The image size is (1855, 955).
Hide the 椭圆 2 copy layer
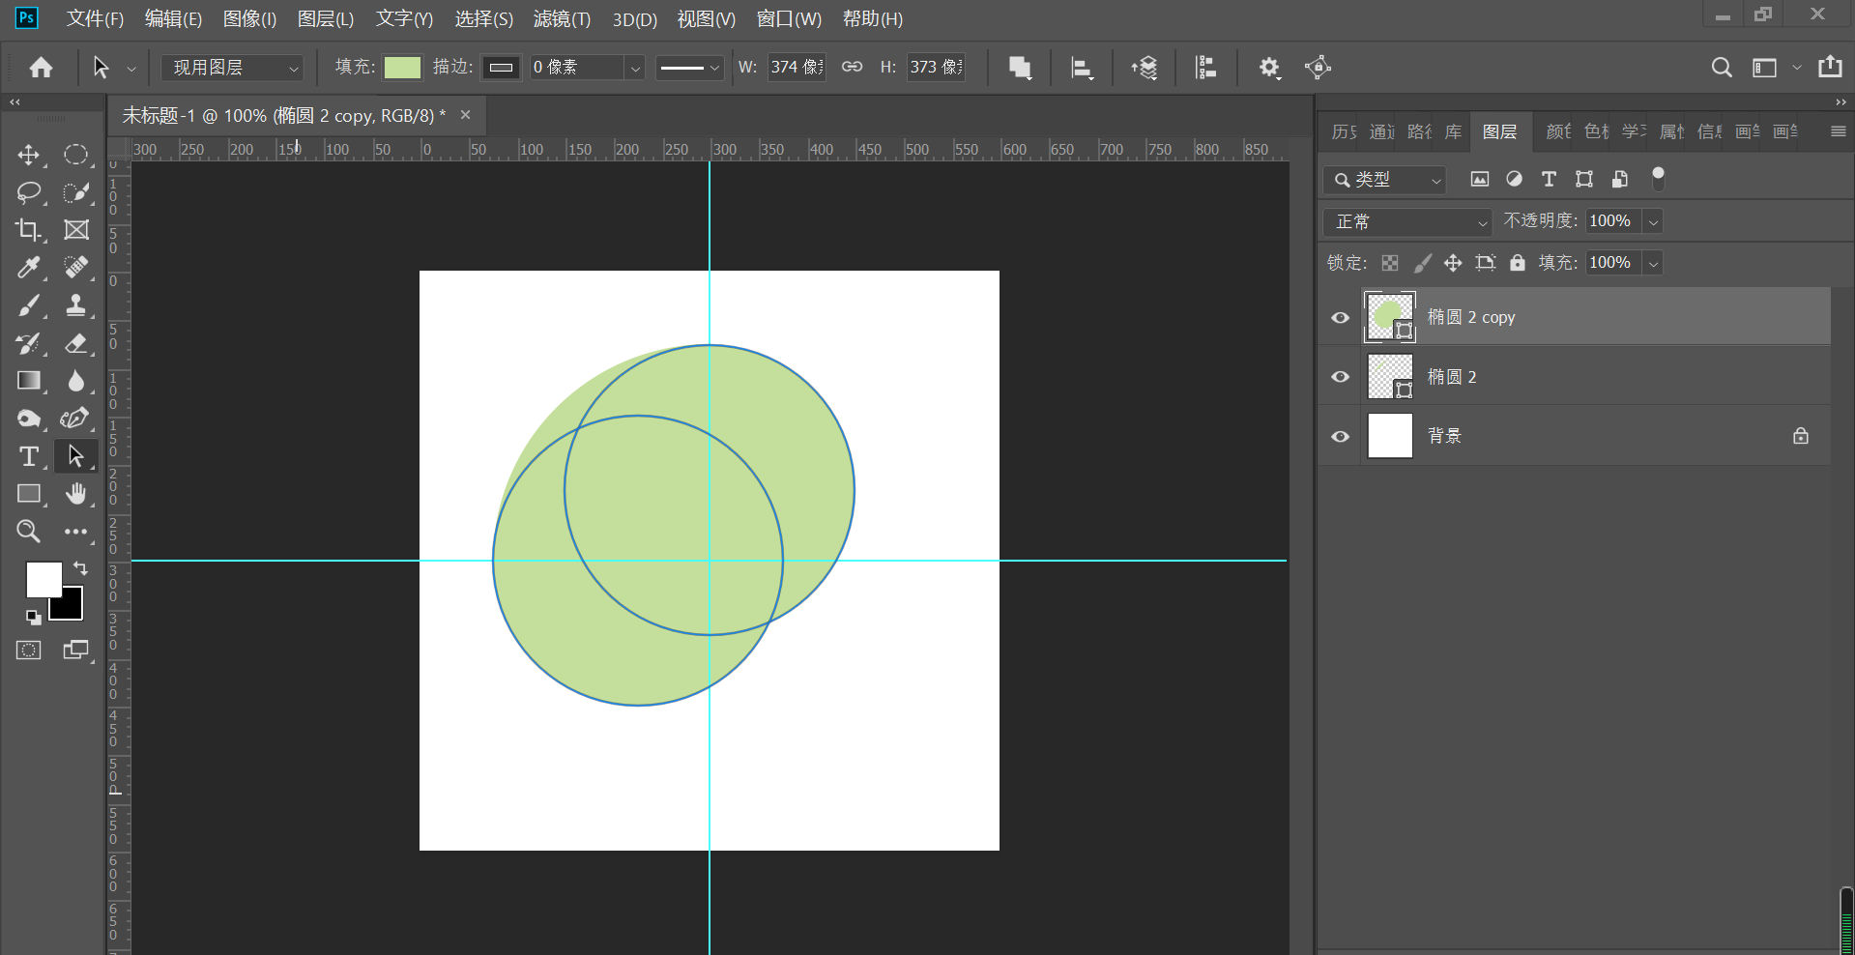(x=1340, y=318)
